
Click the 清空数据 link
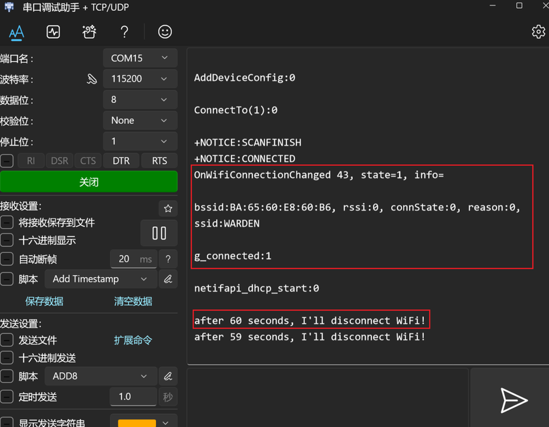tap(133, 301)
